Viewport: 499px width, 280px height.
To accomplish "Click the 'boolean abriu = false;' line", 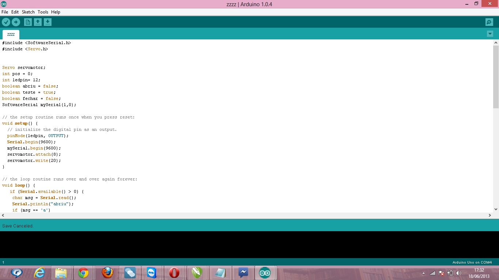I will click(x=30, y=86).
